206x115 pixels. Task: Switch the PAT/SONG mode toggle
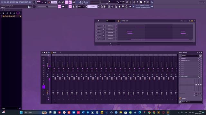click(39, 1)
